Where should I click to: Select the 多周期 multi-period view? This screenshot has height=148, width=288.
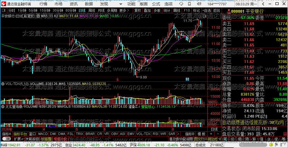coord(112,10)
